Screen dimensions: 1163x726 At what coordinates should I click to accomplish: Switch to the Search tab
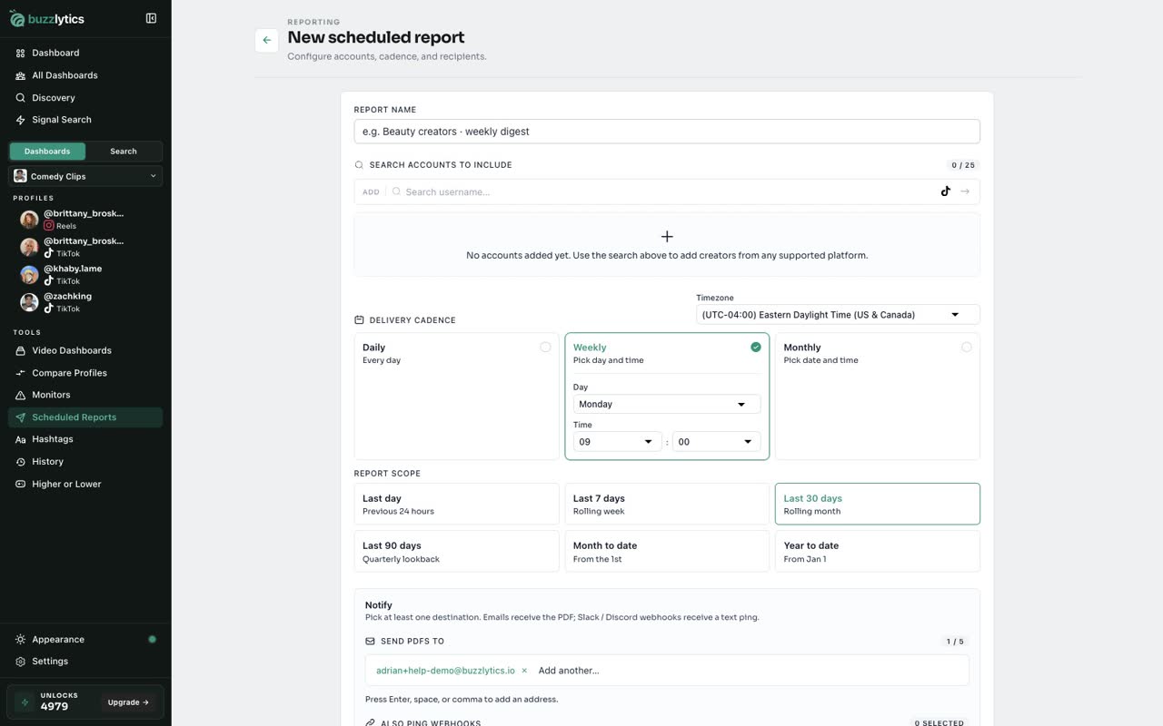pos(124,152)
